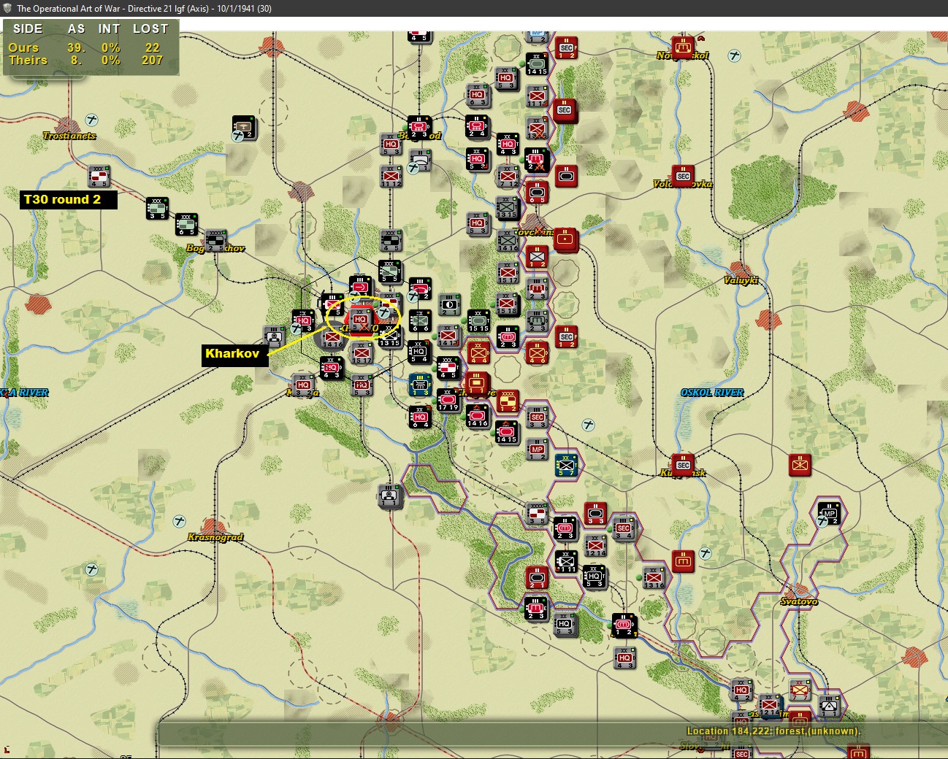Screen dimensions: 948x759
Task: Click the black HQ 6-4 counter
Action: point(420,417)
